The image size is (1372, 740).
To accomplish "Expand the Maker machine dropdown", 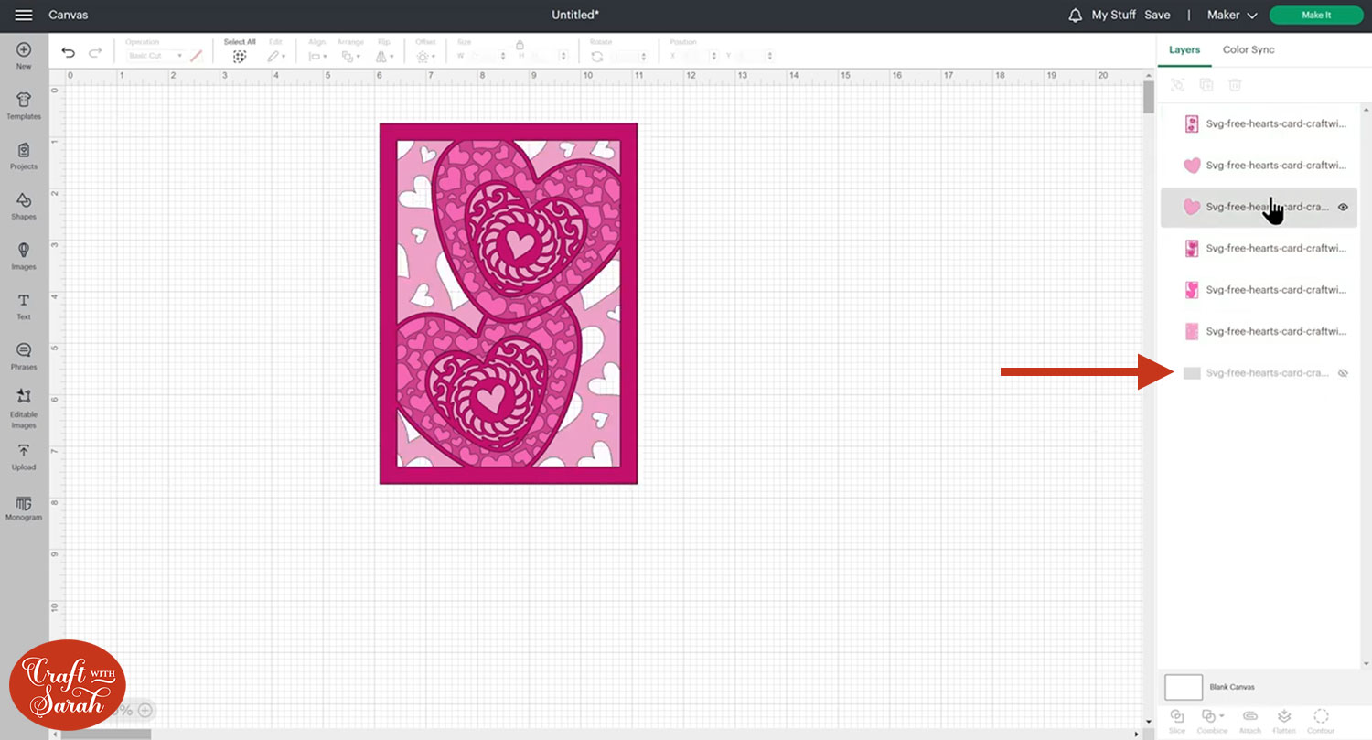I will click(1232, 16).
